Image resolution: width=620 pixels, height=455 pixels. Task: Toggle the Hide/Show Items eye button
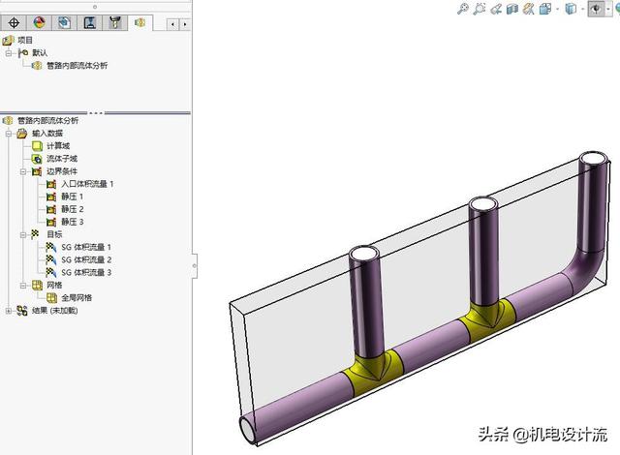coord(596,9)
